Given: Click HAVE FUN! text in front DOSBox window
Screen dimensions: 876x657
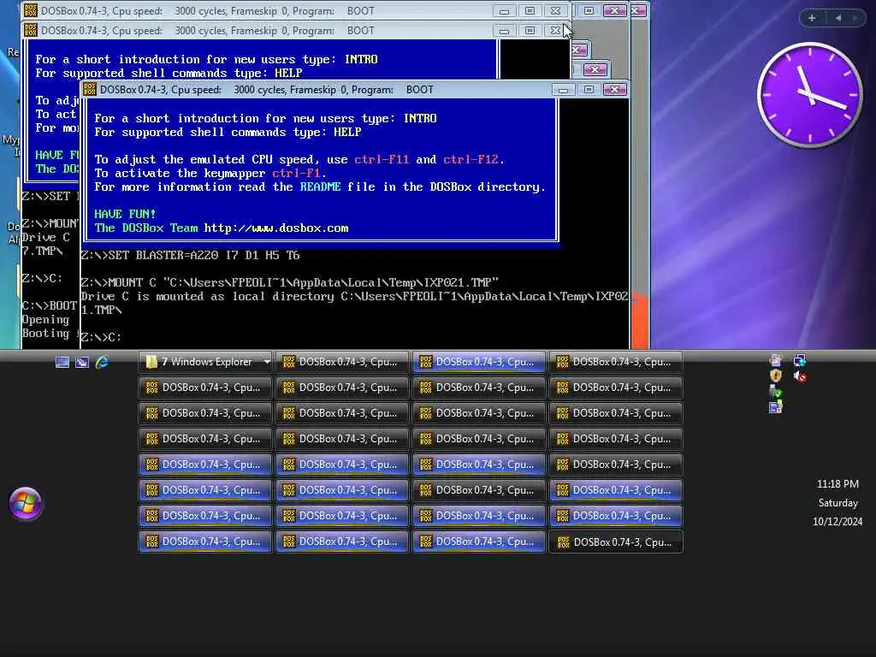Looking at the screenshot, I should pos(125,214).
